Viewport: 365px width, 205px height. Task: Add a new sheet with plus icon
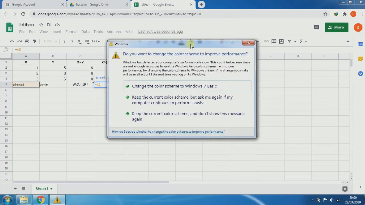tap(15, 189)
